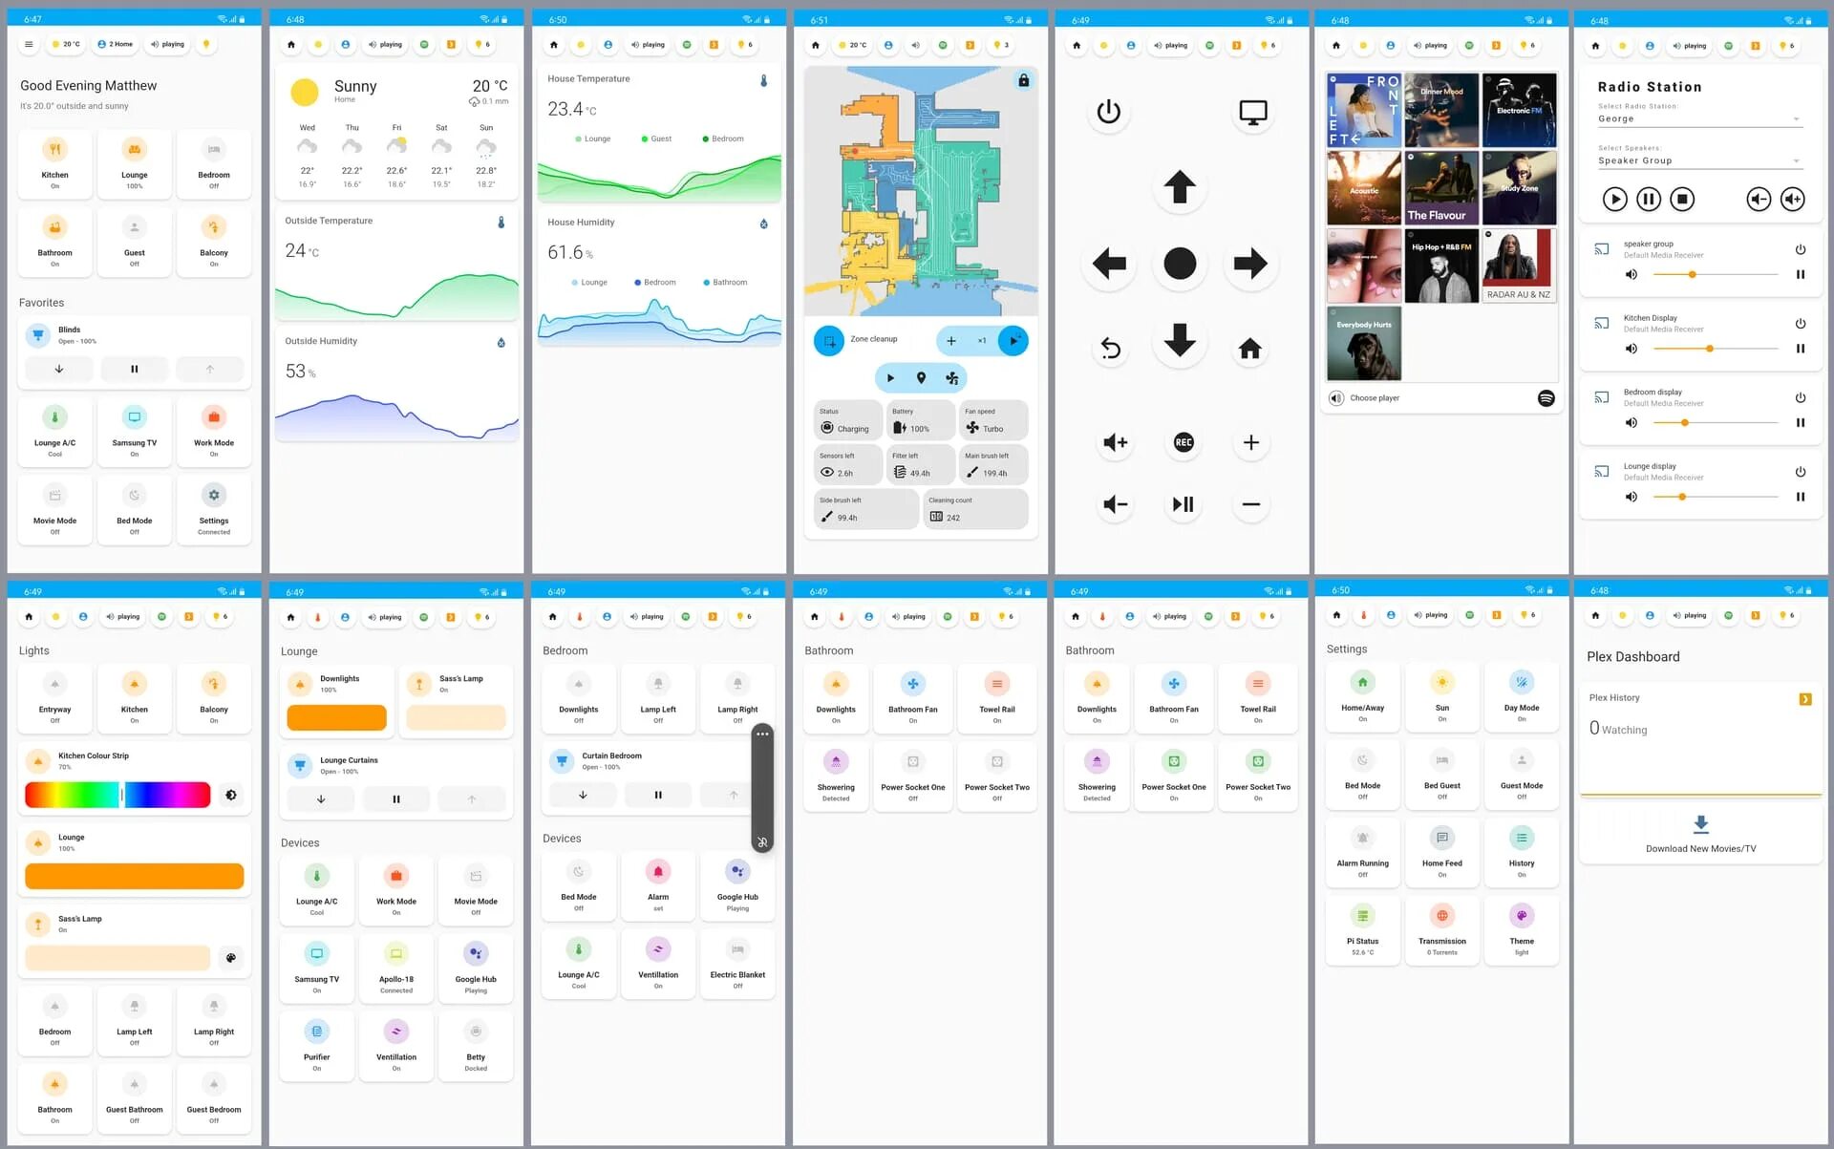
Task: Open color palette for Sass's Lamp
Action: (230, 958)
